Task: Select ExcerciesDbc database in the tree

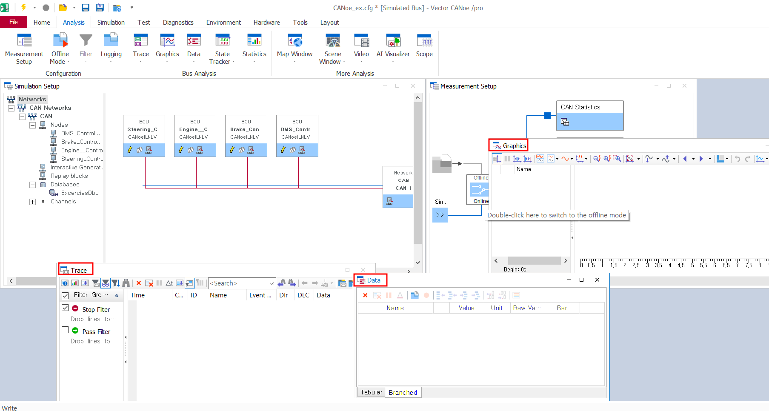Action: [80, 193]
